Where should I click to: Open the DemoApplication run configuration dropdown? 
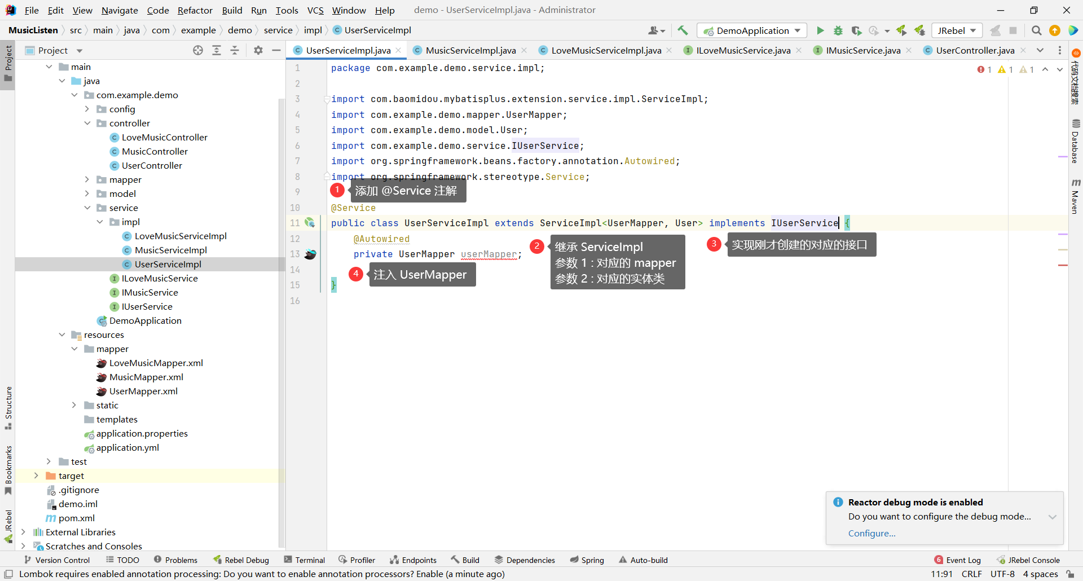click(x=752, y=30)
